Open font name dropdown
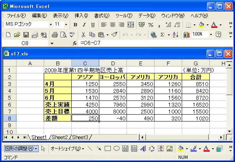The width and height of the screenshot is (235, 162). click(51, 24)
